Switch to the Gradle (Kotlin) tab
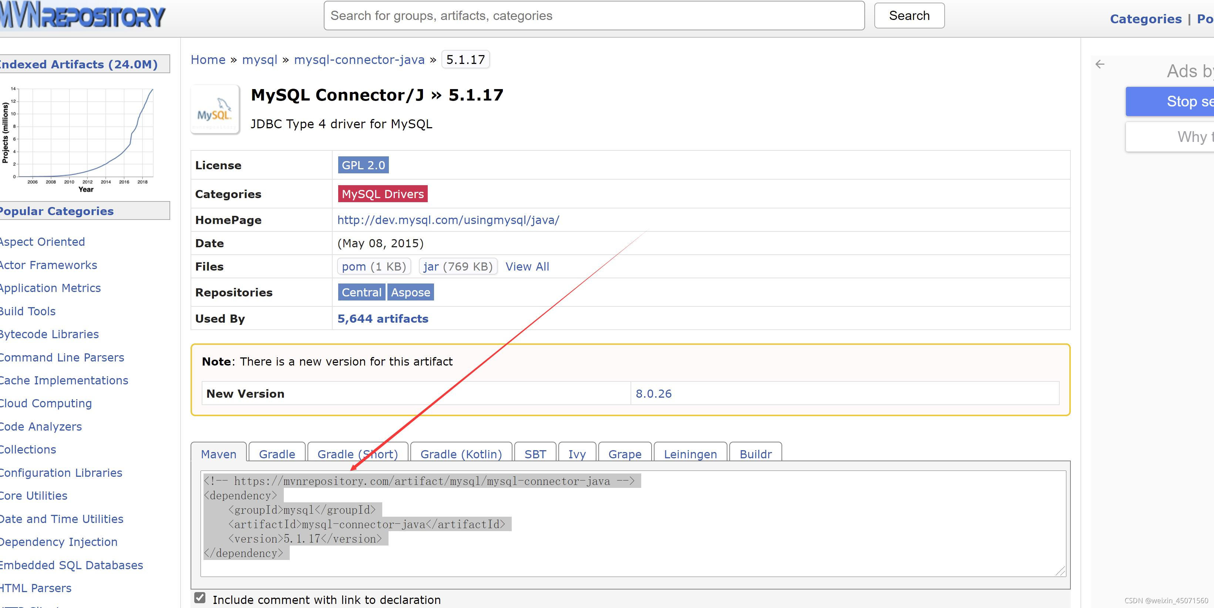The image size is (1214, 608). (461, 454)
